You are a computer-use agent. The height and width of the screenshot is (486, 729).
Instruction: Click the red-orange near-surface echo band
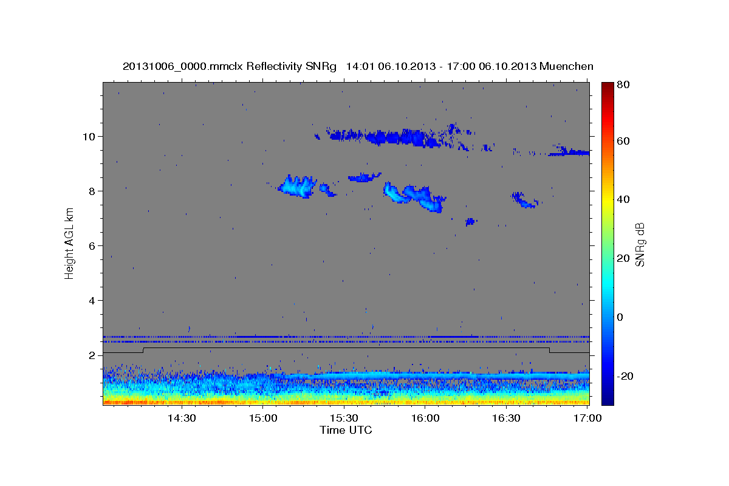tap(346, 402)
